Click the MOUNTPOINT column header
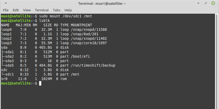219x109 pixels. [82, 25]
